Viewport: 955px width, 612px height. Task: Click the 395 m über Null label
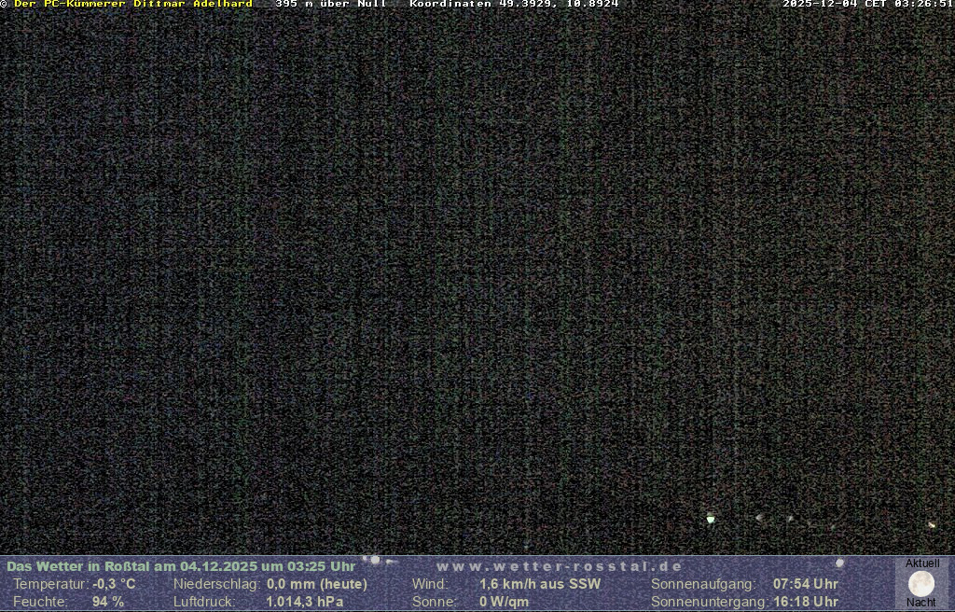point(330,5)
